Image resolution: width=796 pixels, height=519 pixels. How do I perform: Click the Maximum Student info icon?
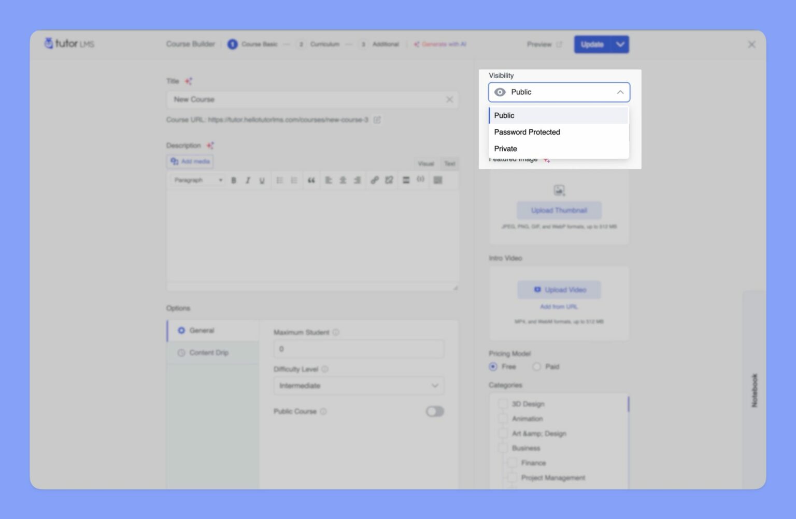(336, 332)
